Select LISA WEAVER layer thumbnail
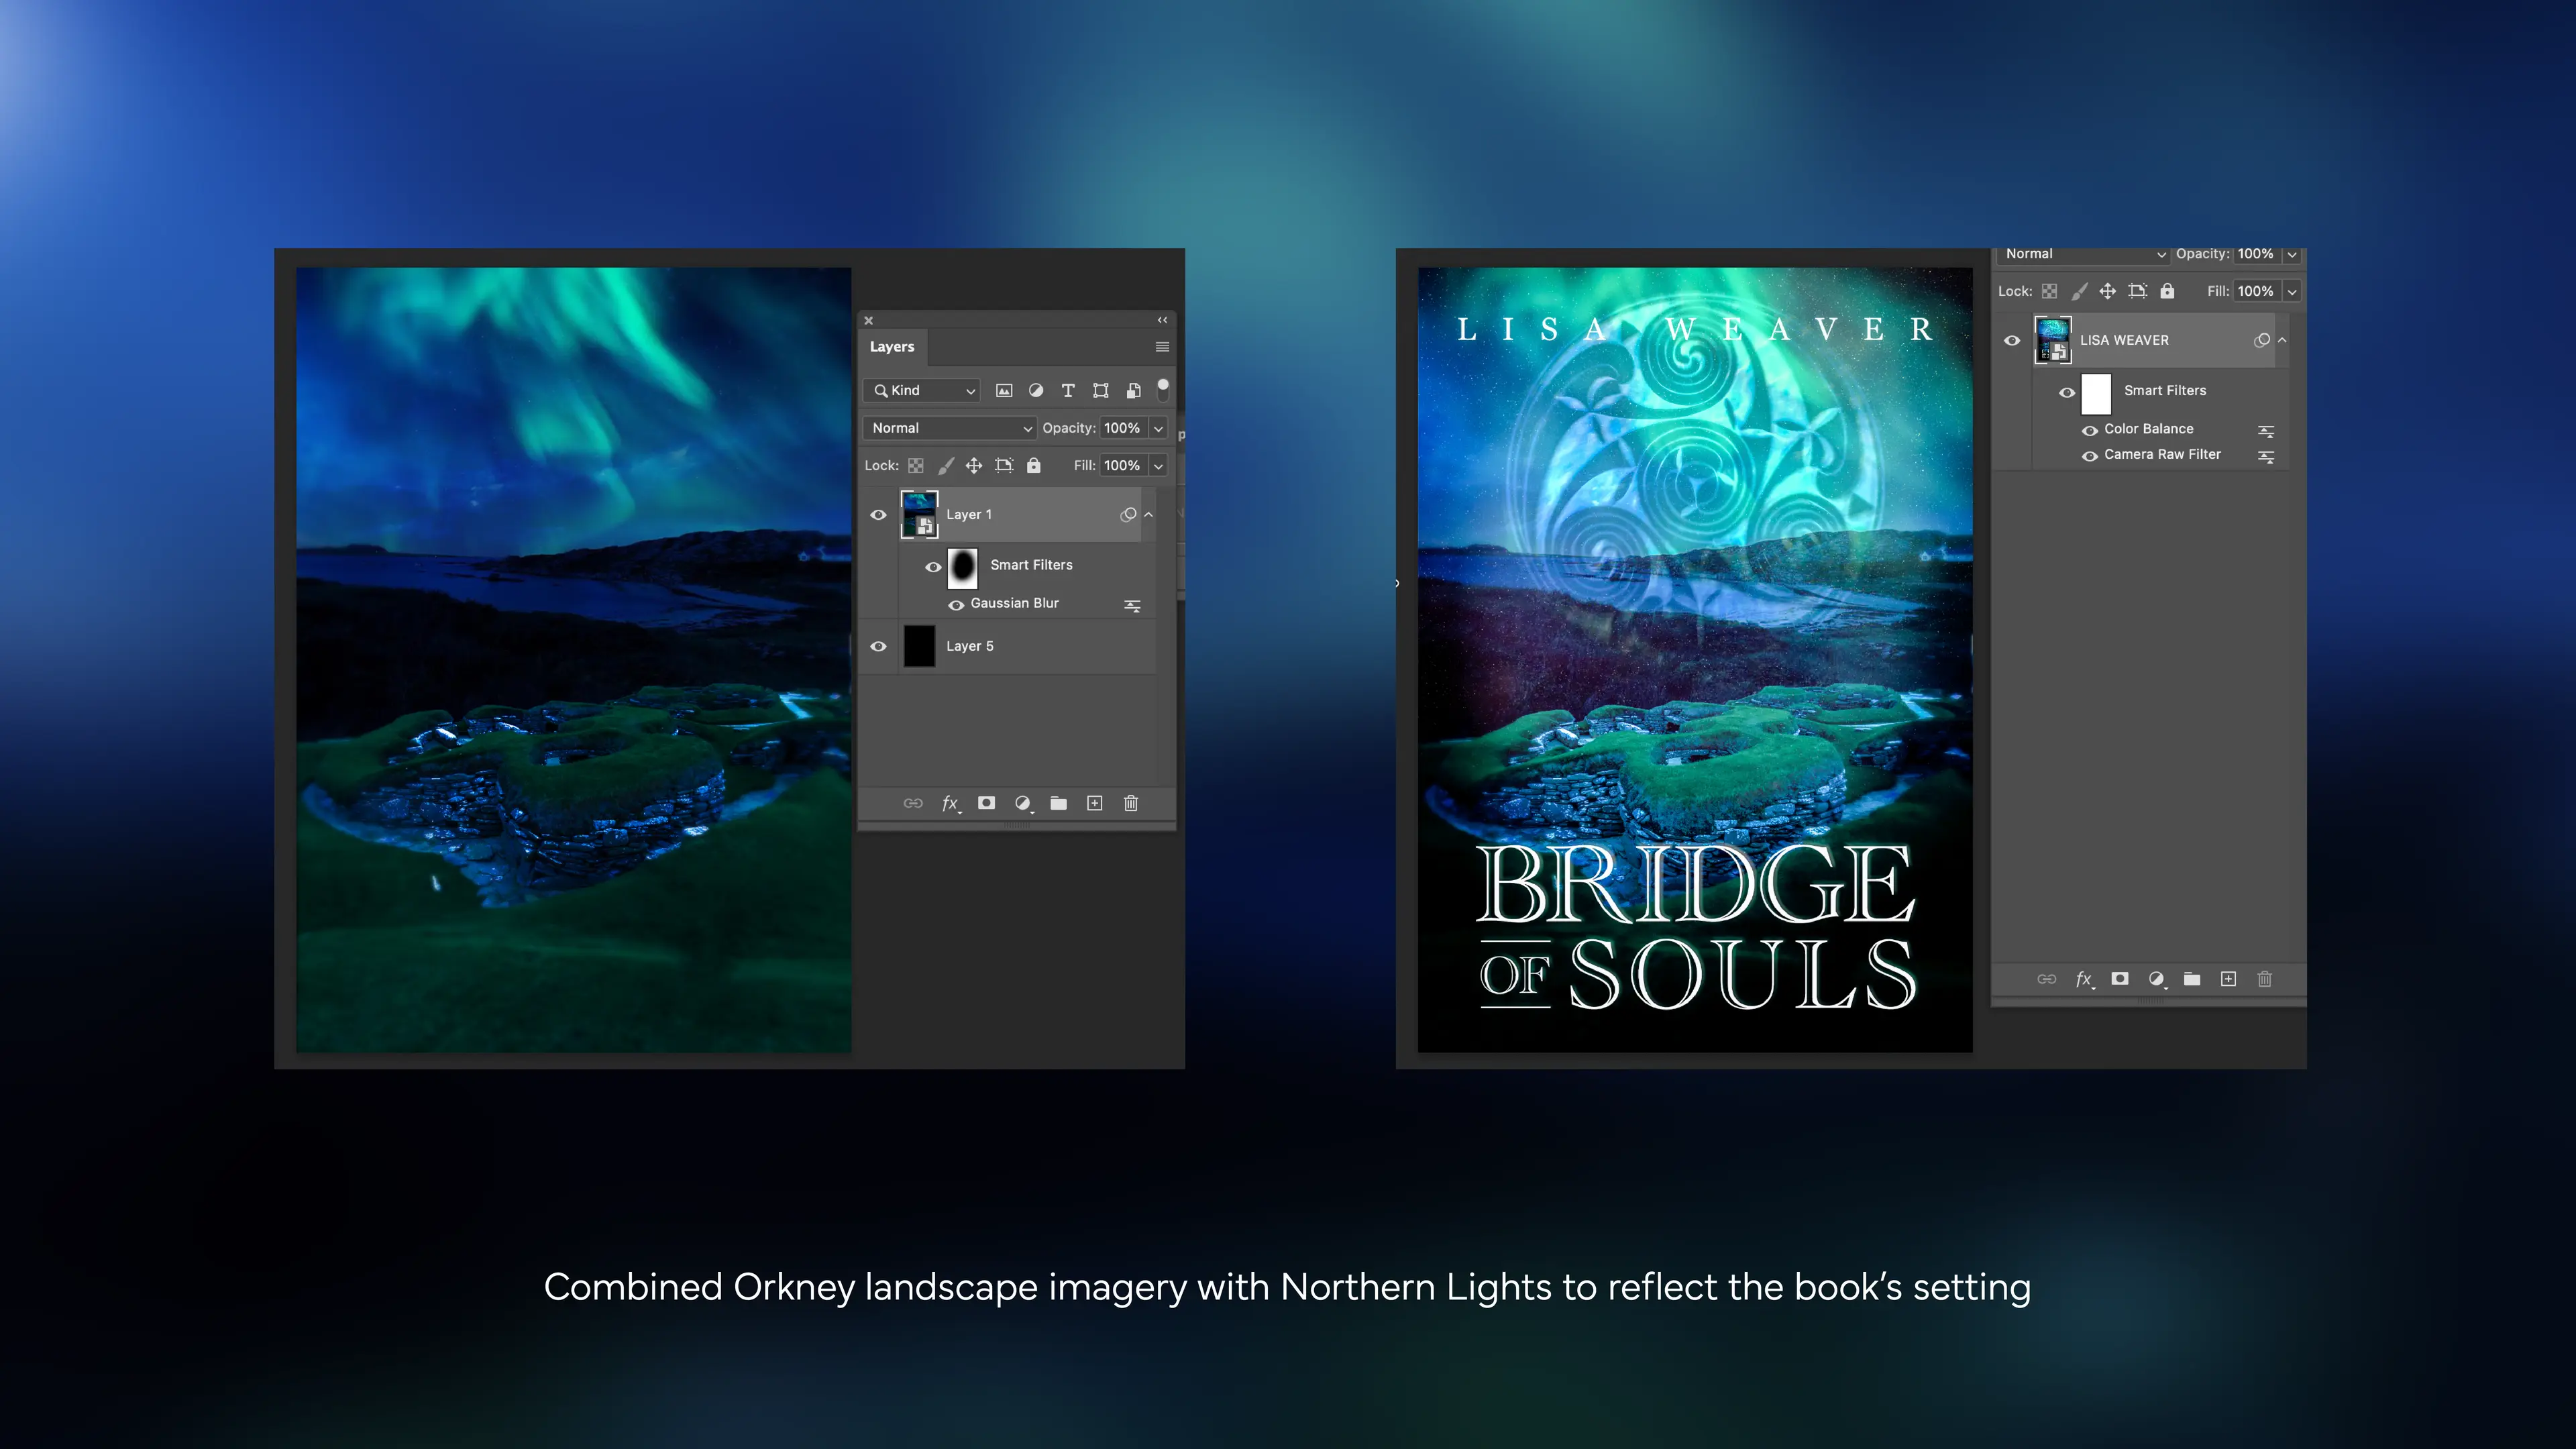 coord(2053,341)
